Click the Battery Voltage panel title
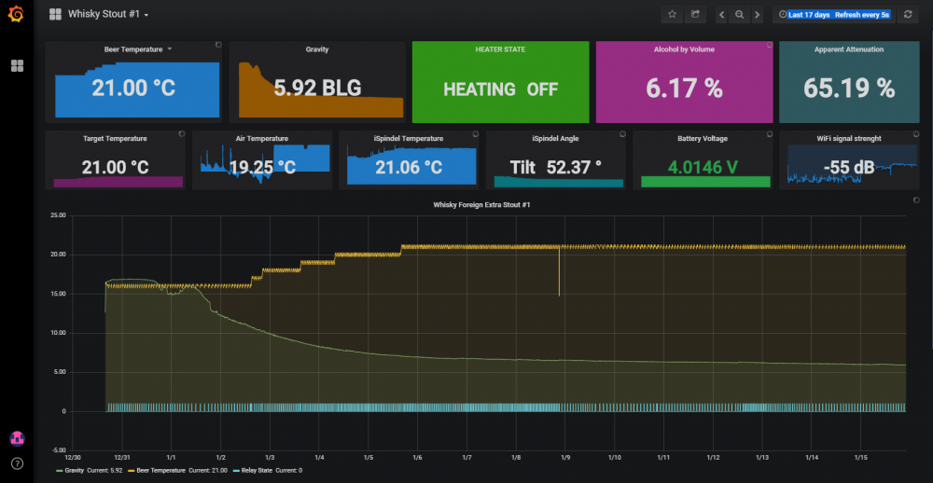 pyautogui.click(x=702, y=138)
